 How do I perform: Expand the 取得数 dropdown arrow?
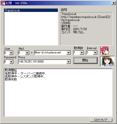pyautogui.click(x=82, y=53)
